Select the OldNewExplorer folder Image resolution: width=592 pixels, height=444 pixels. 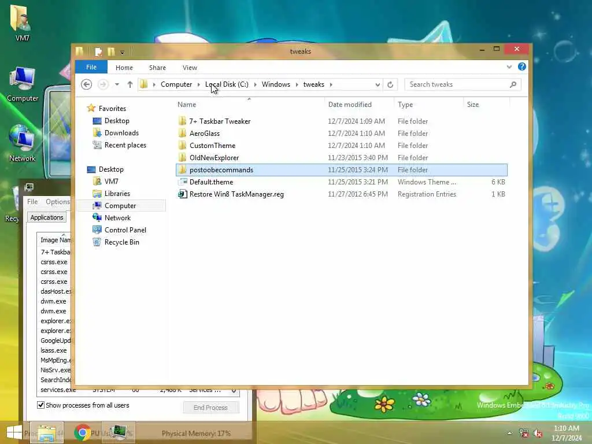point(214,157)
